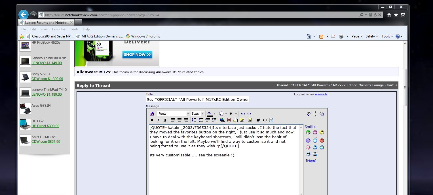Open the Windows 7 Forums favorites link

tap(143, 36)
